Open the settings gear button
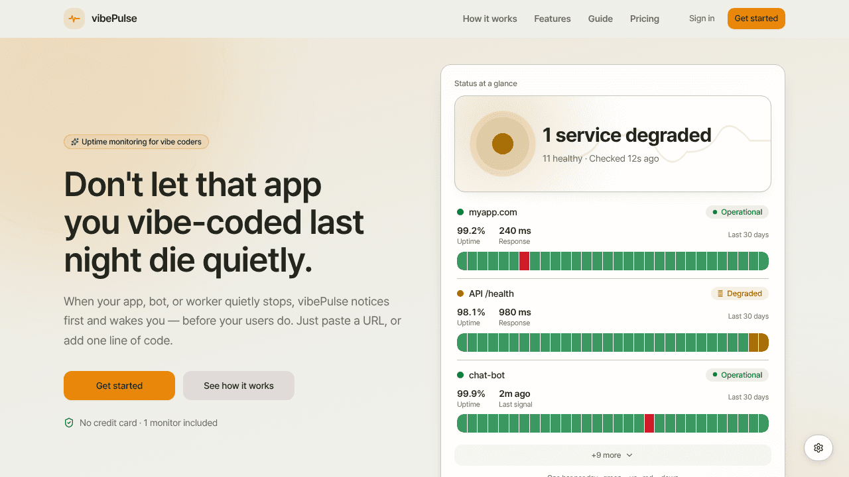 [x=818, y=448]
